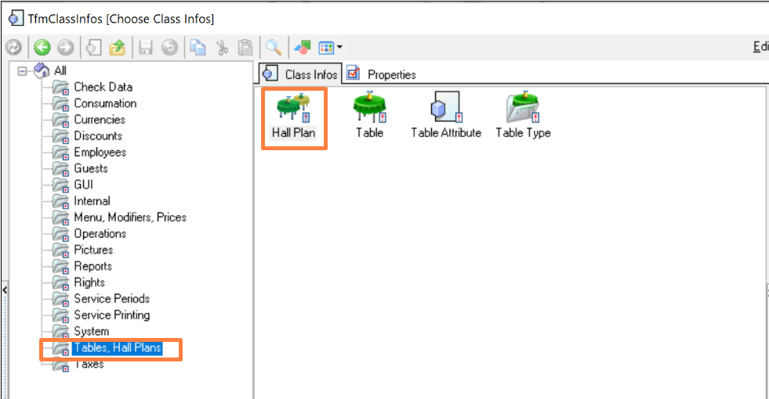This screenshot has height=399, width=769.
Task: Collapse the All tree node
Action: (22, 71)
